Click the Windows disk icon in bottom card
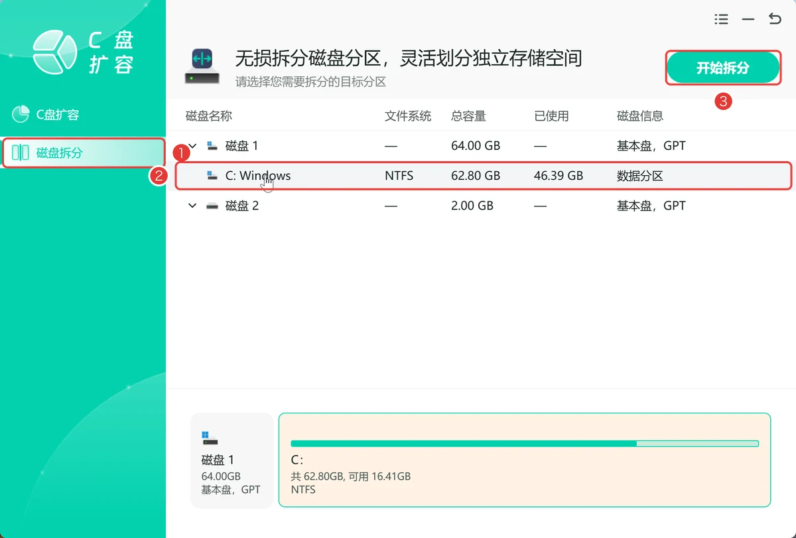796x538 pixels. pos(210,437)
